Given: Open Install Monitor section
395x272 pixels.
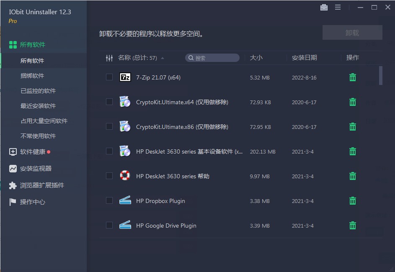Looking at the screenshot, I should coord(36,169).
